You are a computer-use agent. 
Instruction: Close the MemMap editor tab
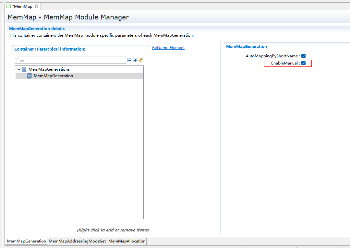coord(37,6)
